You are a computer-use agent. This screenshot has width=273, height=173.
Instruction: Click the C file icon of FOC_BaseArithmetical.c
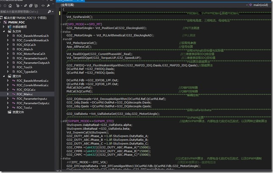(14, 81)
